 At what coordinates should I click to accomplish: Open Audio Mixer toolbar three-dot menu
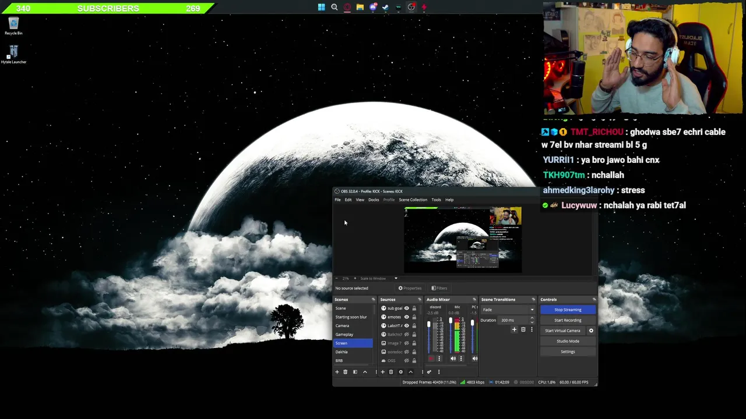(x=439, y=372)
